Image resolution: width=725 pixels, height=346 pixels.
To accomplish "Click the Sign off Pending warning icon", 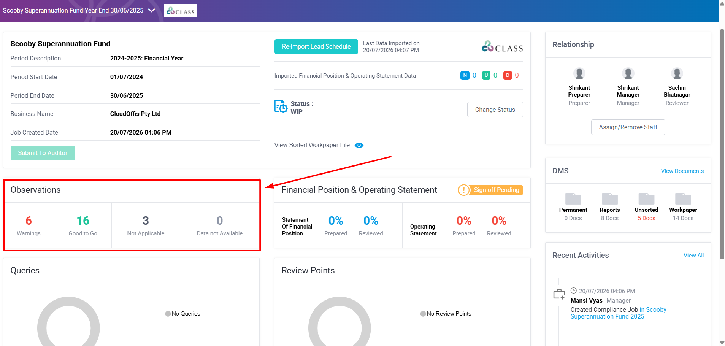I will [x=464, y=190].
